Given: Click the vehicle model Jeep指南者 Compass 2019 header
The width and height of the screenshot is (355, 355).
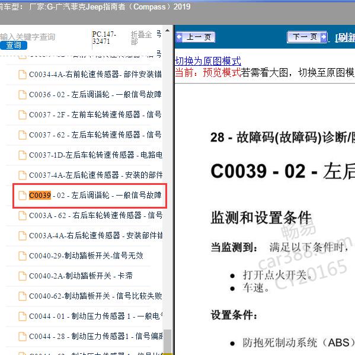Looking at the screenshot, I should click(x=95, y=7).
